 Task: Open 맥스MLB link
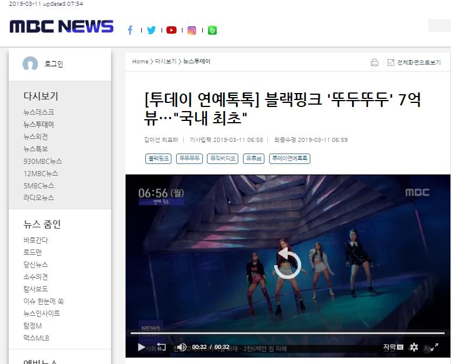pyautogui.click(x=36, y=338)
